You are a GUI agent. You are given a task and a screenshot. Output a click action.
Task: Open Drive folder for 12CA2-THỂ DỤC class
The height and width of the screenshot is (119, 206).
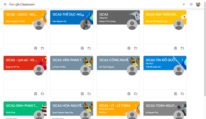click(89, 48)
